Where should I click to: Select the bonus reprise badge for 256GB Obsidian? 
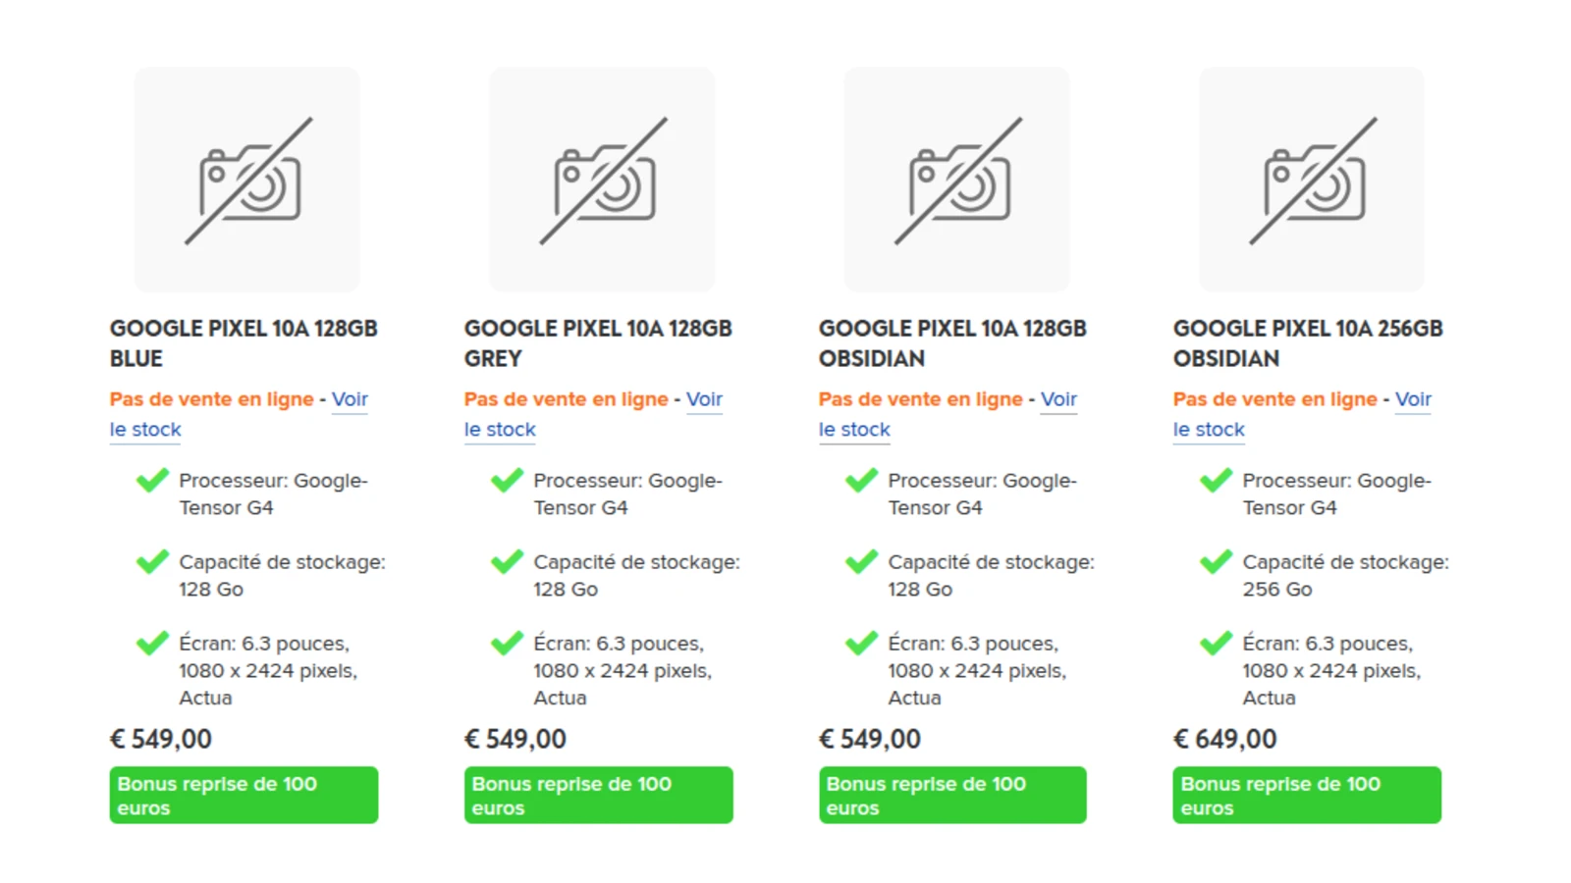coord(1307,795)
